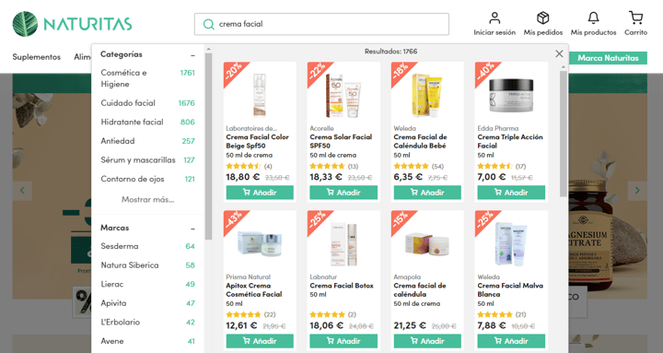Screen dimensions: 663x353
Task: Filter by Cuidado facial category
Action: (147, 103)
